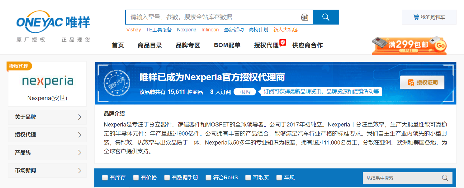
Task: Click the Nexperia(安世) brand name text
Action: point(47,98)
